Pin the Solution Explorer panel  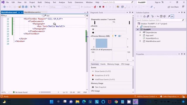click(x=182, y=12)
